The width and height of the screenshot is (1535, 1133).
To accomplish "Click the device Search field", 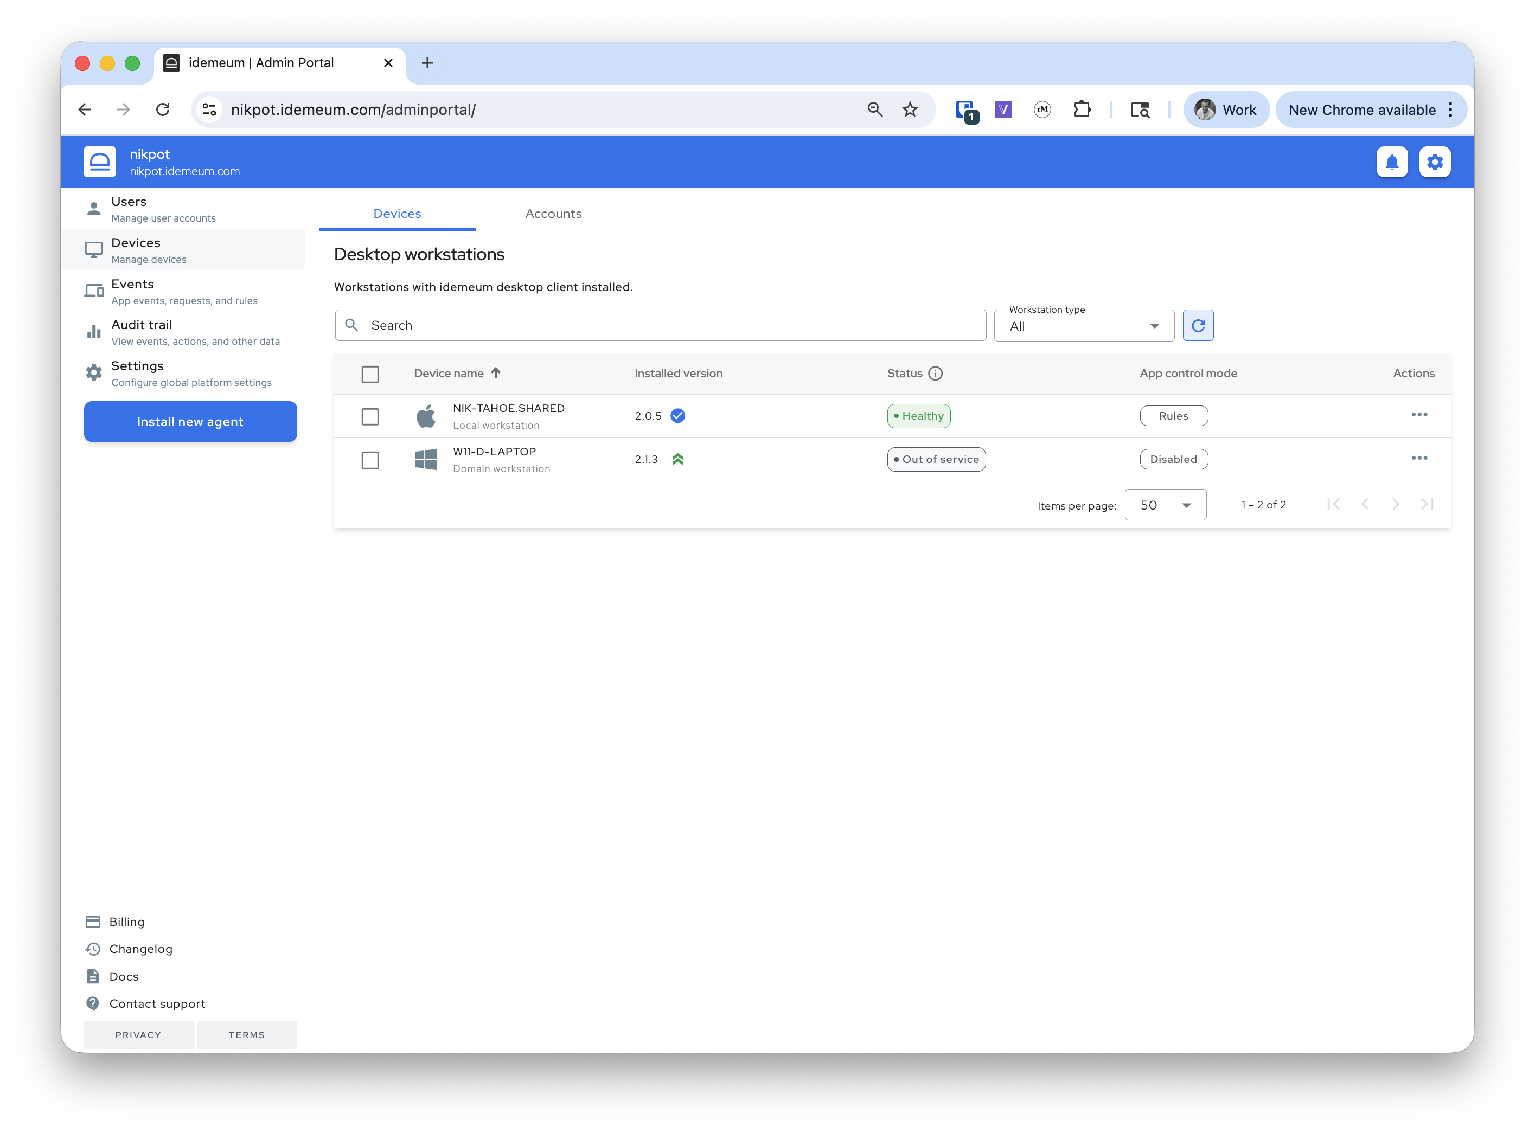I will 660,326.
